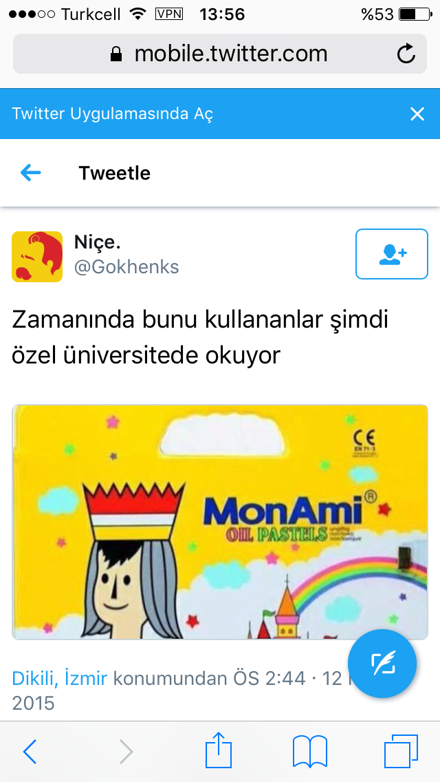
Task: Reload the page in Safari
Action: coord(406,54)
